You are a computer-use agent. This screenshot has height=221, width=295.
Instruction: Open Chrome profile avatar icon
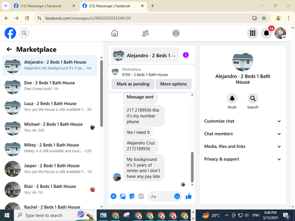278,18
